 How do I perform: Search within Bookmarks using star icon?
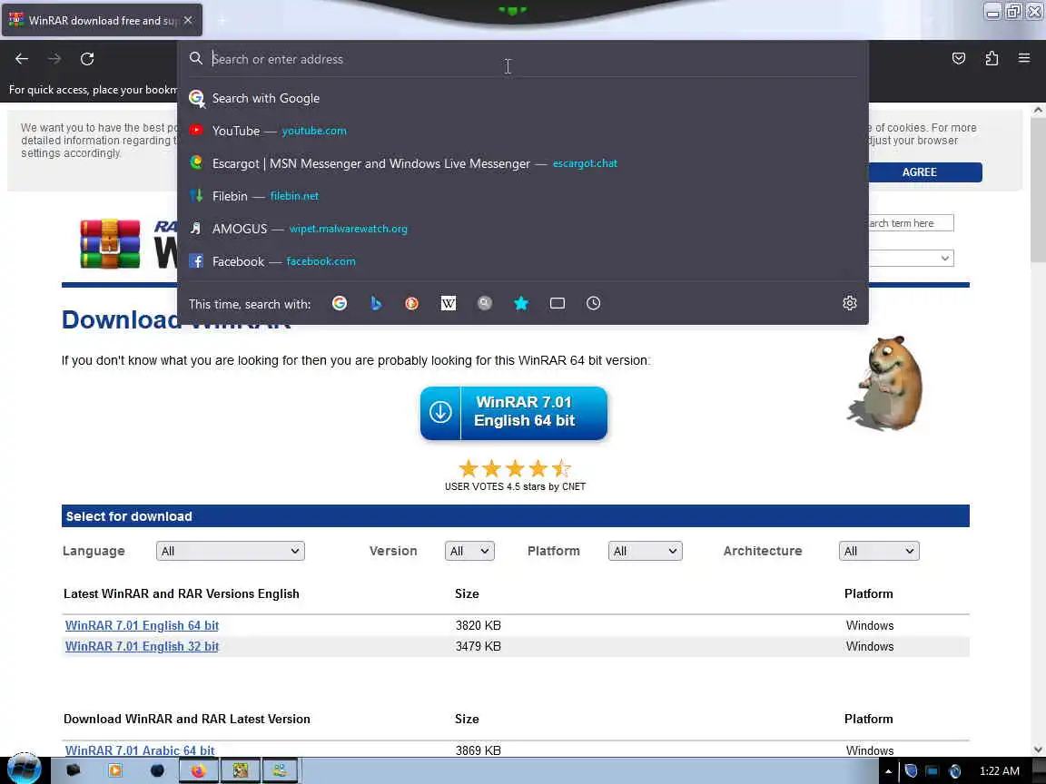[x=521, y=303]
